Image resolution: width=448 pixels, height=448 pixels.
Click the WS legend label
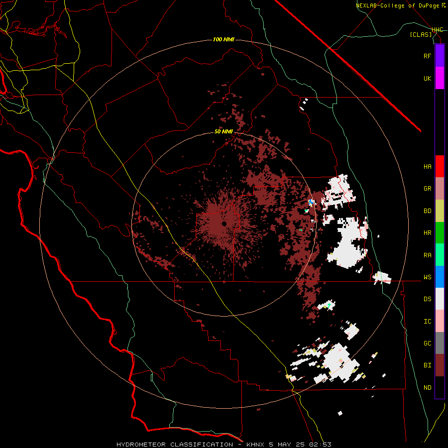[427, 277]
